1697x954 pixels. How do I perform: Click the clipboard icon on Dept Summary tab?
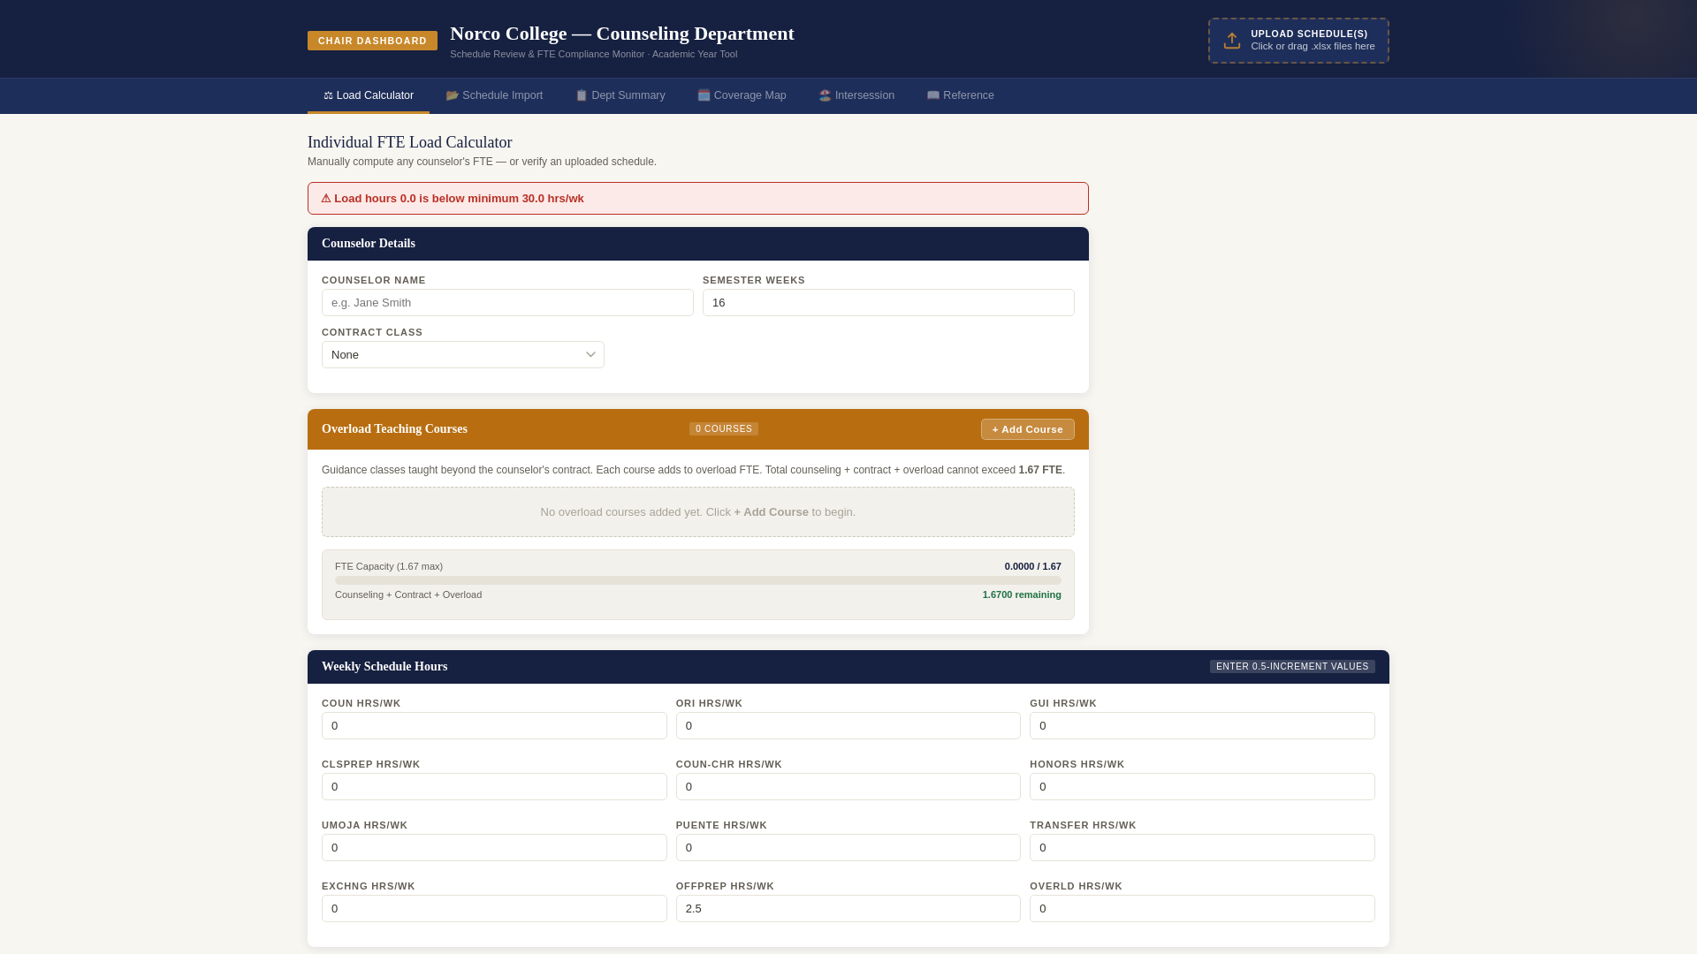click(x=581, y=95)
